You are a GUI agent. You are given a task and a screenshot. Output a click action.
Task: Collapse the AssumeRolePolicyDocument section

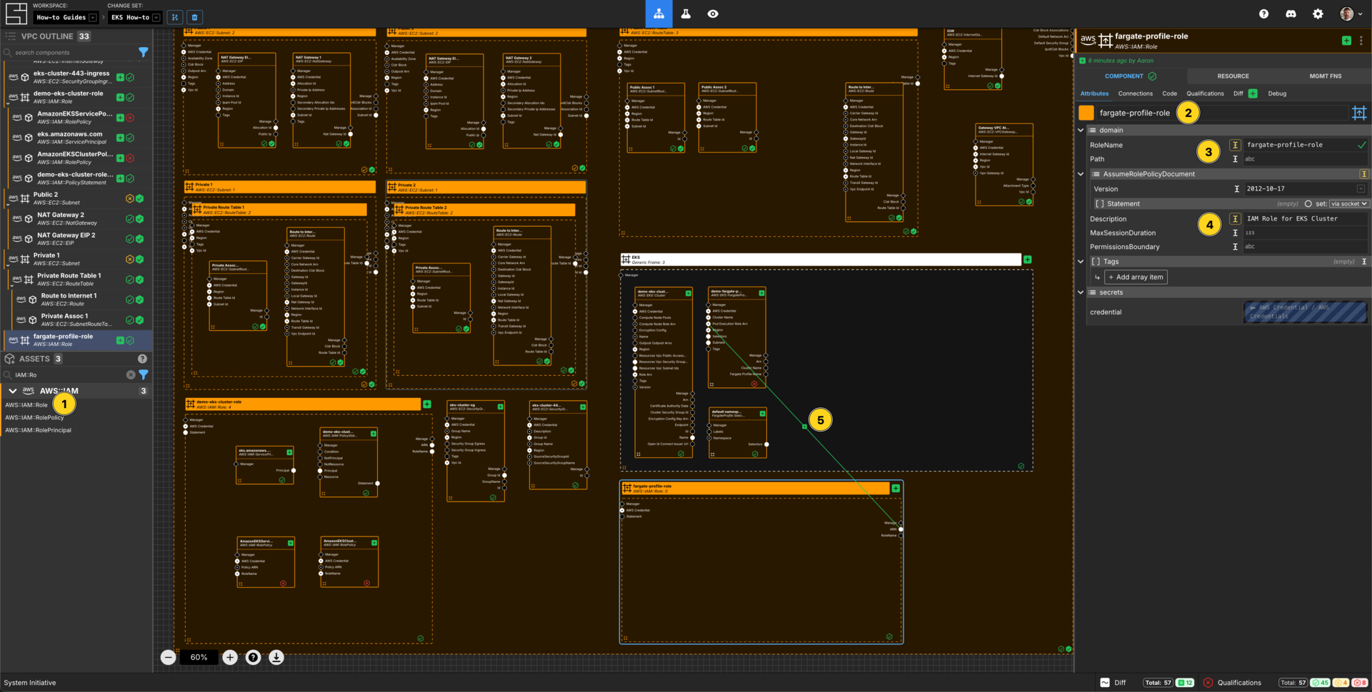coord(1081,174)
